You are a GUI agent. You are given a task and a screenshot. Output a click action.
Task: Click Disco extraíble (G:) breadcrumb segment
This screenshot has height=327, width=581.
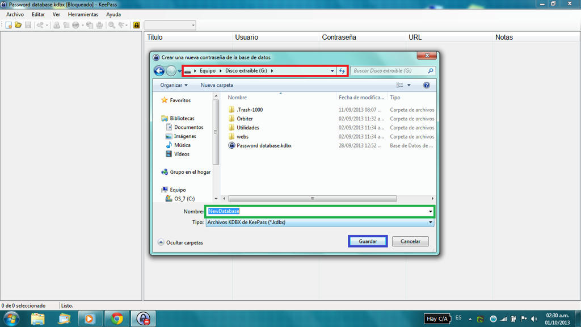pos(246,70)
